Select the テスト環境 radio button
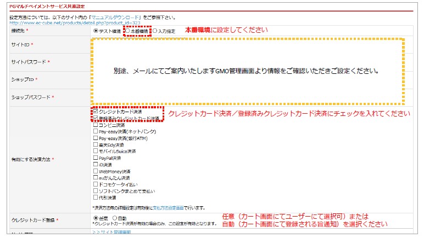Image resolution: width=424 pixels, height=238 pixels. click(96, 31)
